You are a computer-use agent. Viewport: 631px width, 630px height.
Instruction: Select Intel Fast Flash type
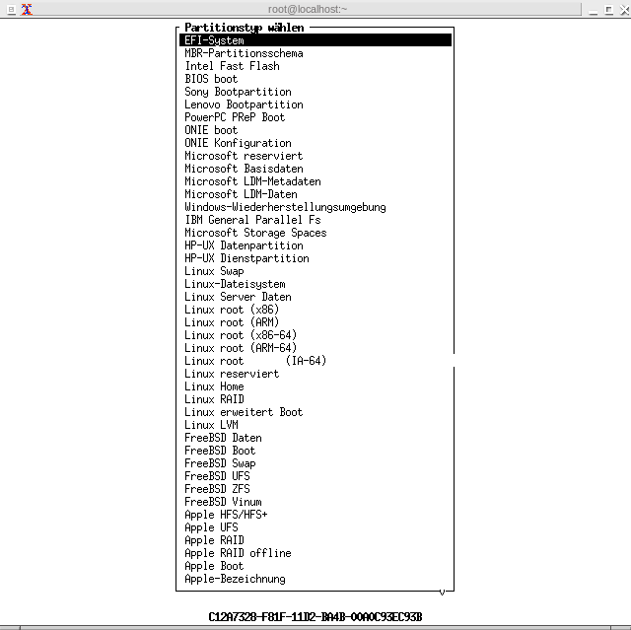pyautogui.click(x=233, y=66)
